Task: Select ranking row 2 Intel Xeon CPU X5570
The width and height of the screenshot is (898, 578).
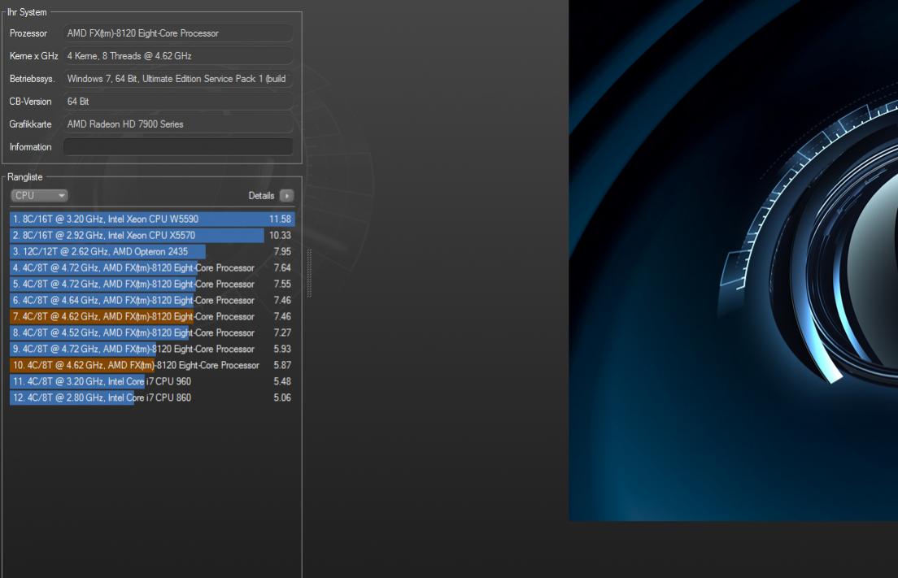Action: pos(152,235)
